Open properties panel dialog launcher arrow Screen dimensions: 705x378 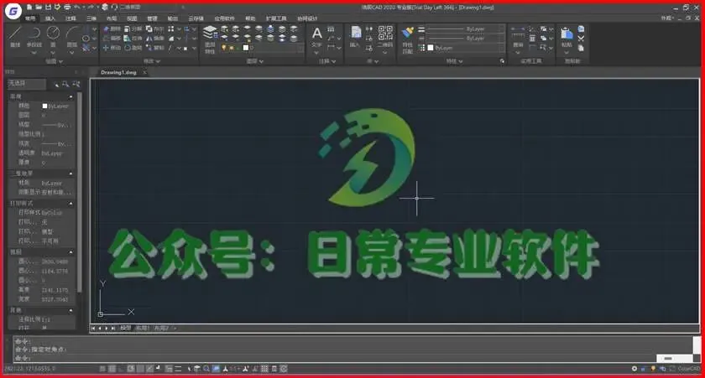(502, 61)
